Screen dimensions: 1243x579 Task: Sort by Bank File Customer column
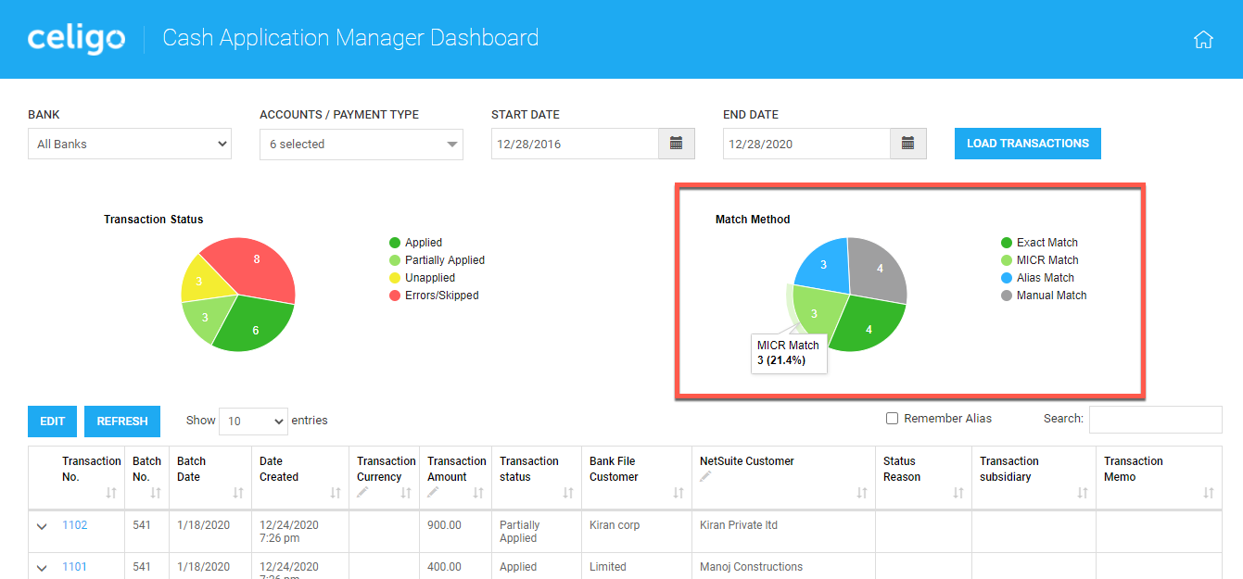pyautogui.click(x=679, y=493)
